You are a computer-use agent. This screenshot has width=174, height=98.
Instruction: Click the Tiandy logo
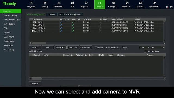[x=10, y=4]
